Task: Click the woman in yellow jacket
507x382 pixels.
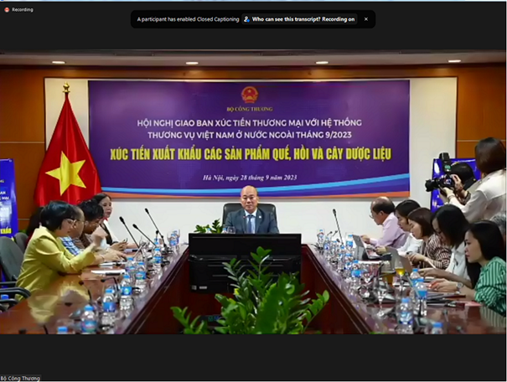Action: pyautogui.click(x=55, y=249)
